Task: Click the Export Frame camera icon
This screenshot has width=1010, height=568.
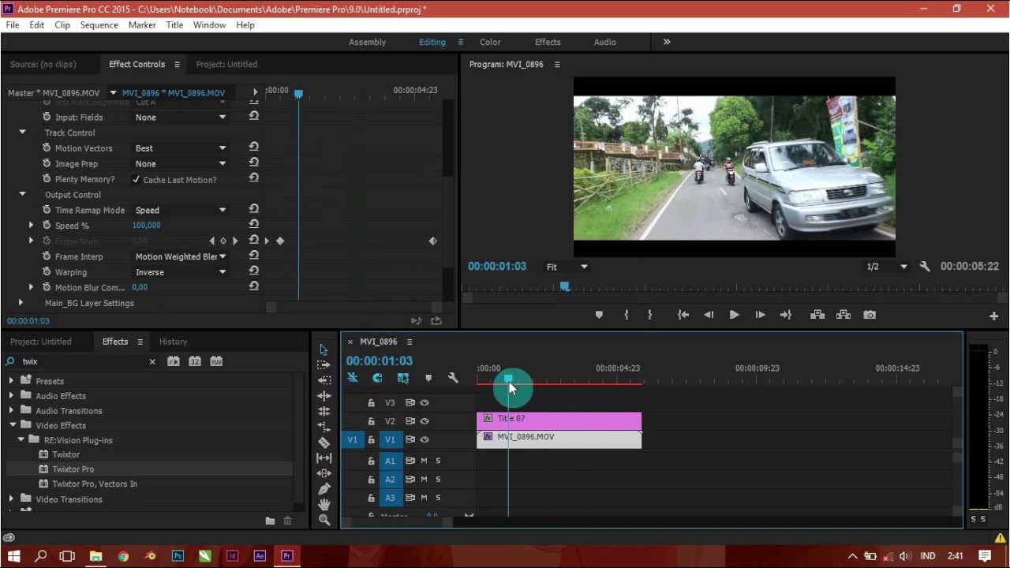Action: coord(869,315)
